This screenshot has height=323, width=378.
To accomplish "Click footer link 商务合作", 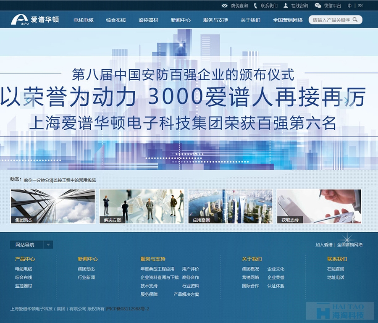I will [190, 278].
